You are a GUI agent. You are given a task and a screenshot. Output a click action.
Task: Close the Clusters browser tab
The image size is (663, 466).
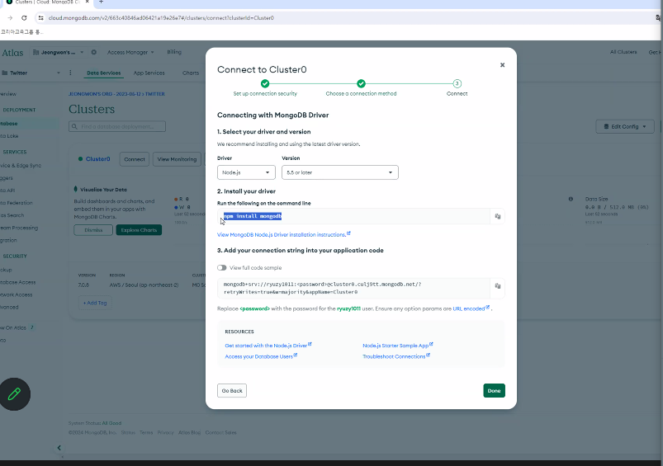[x=87, y=2]
